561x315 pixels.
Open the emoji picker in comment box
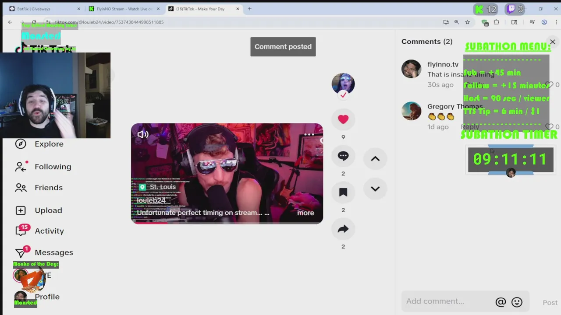(x=517, y=302)
